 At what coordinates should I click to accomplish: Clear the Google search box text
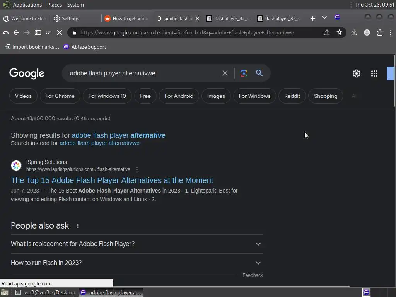pos(225,73)
